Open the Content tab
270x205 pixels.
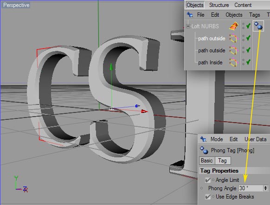243,5
